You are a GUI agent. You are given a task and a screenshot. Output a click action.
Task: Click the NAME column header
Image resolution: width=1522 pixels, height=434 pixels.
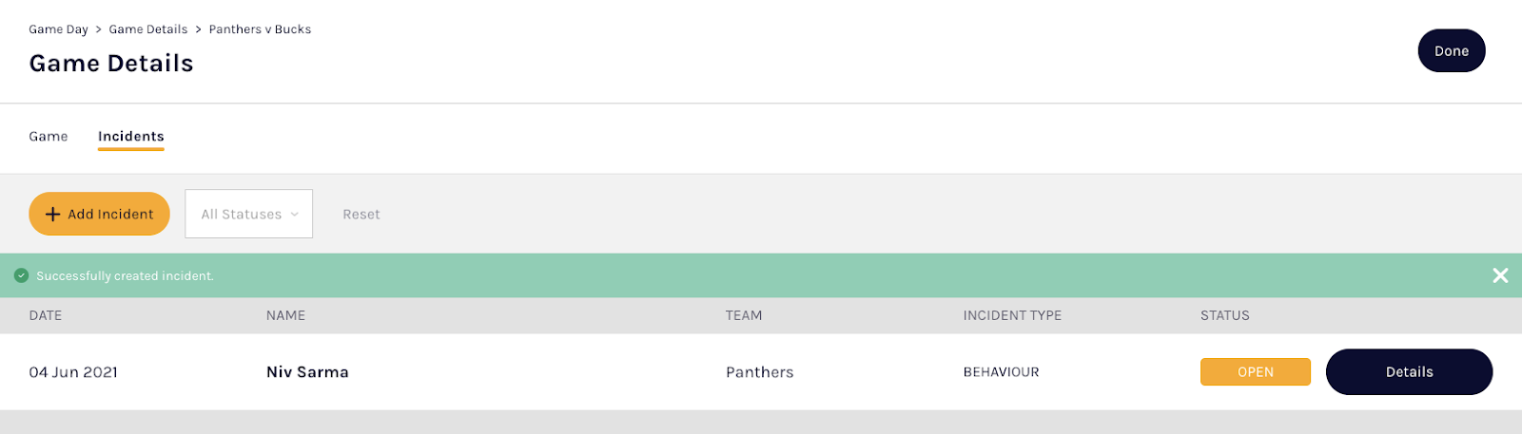tap(285, 315)
